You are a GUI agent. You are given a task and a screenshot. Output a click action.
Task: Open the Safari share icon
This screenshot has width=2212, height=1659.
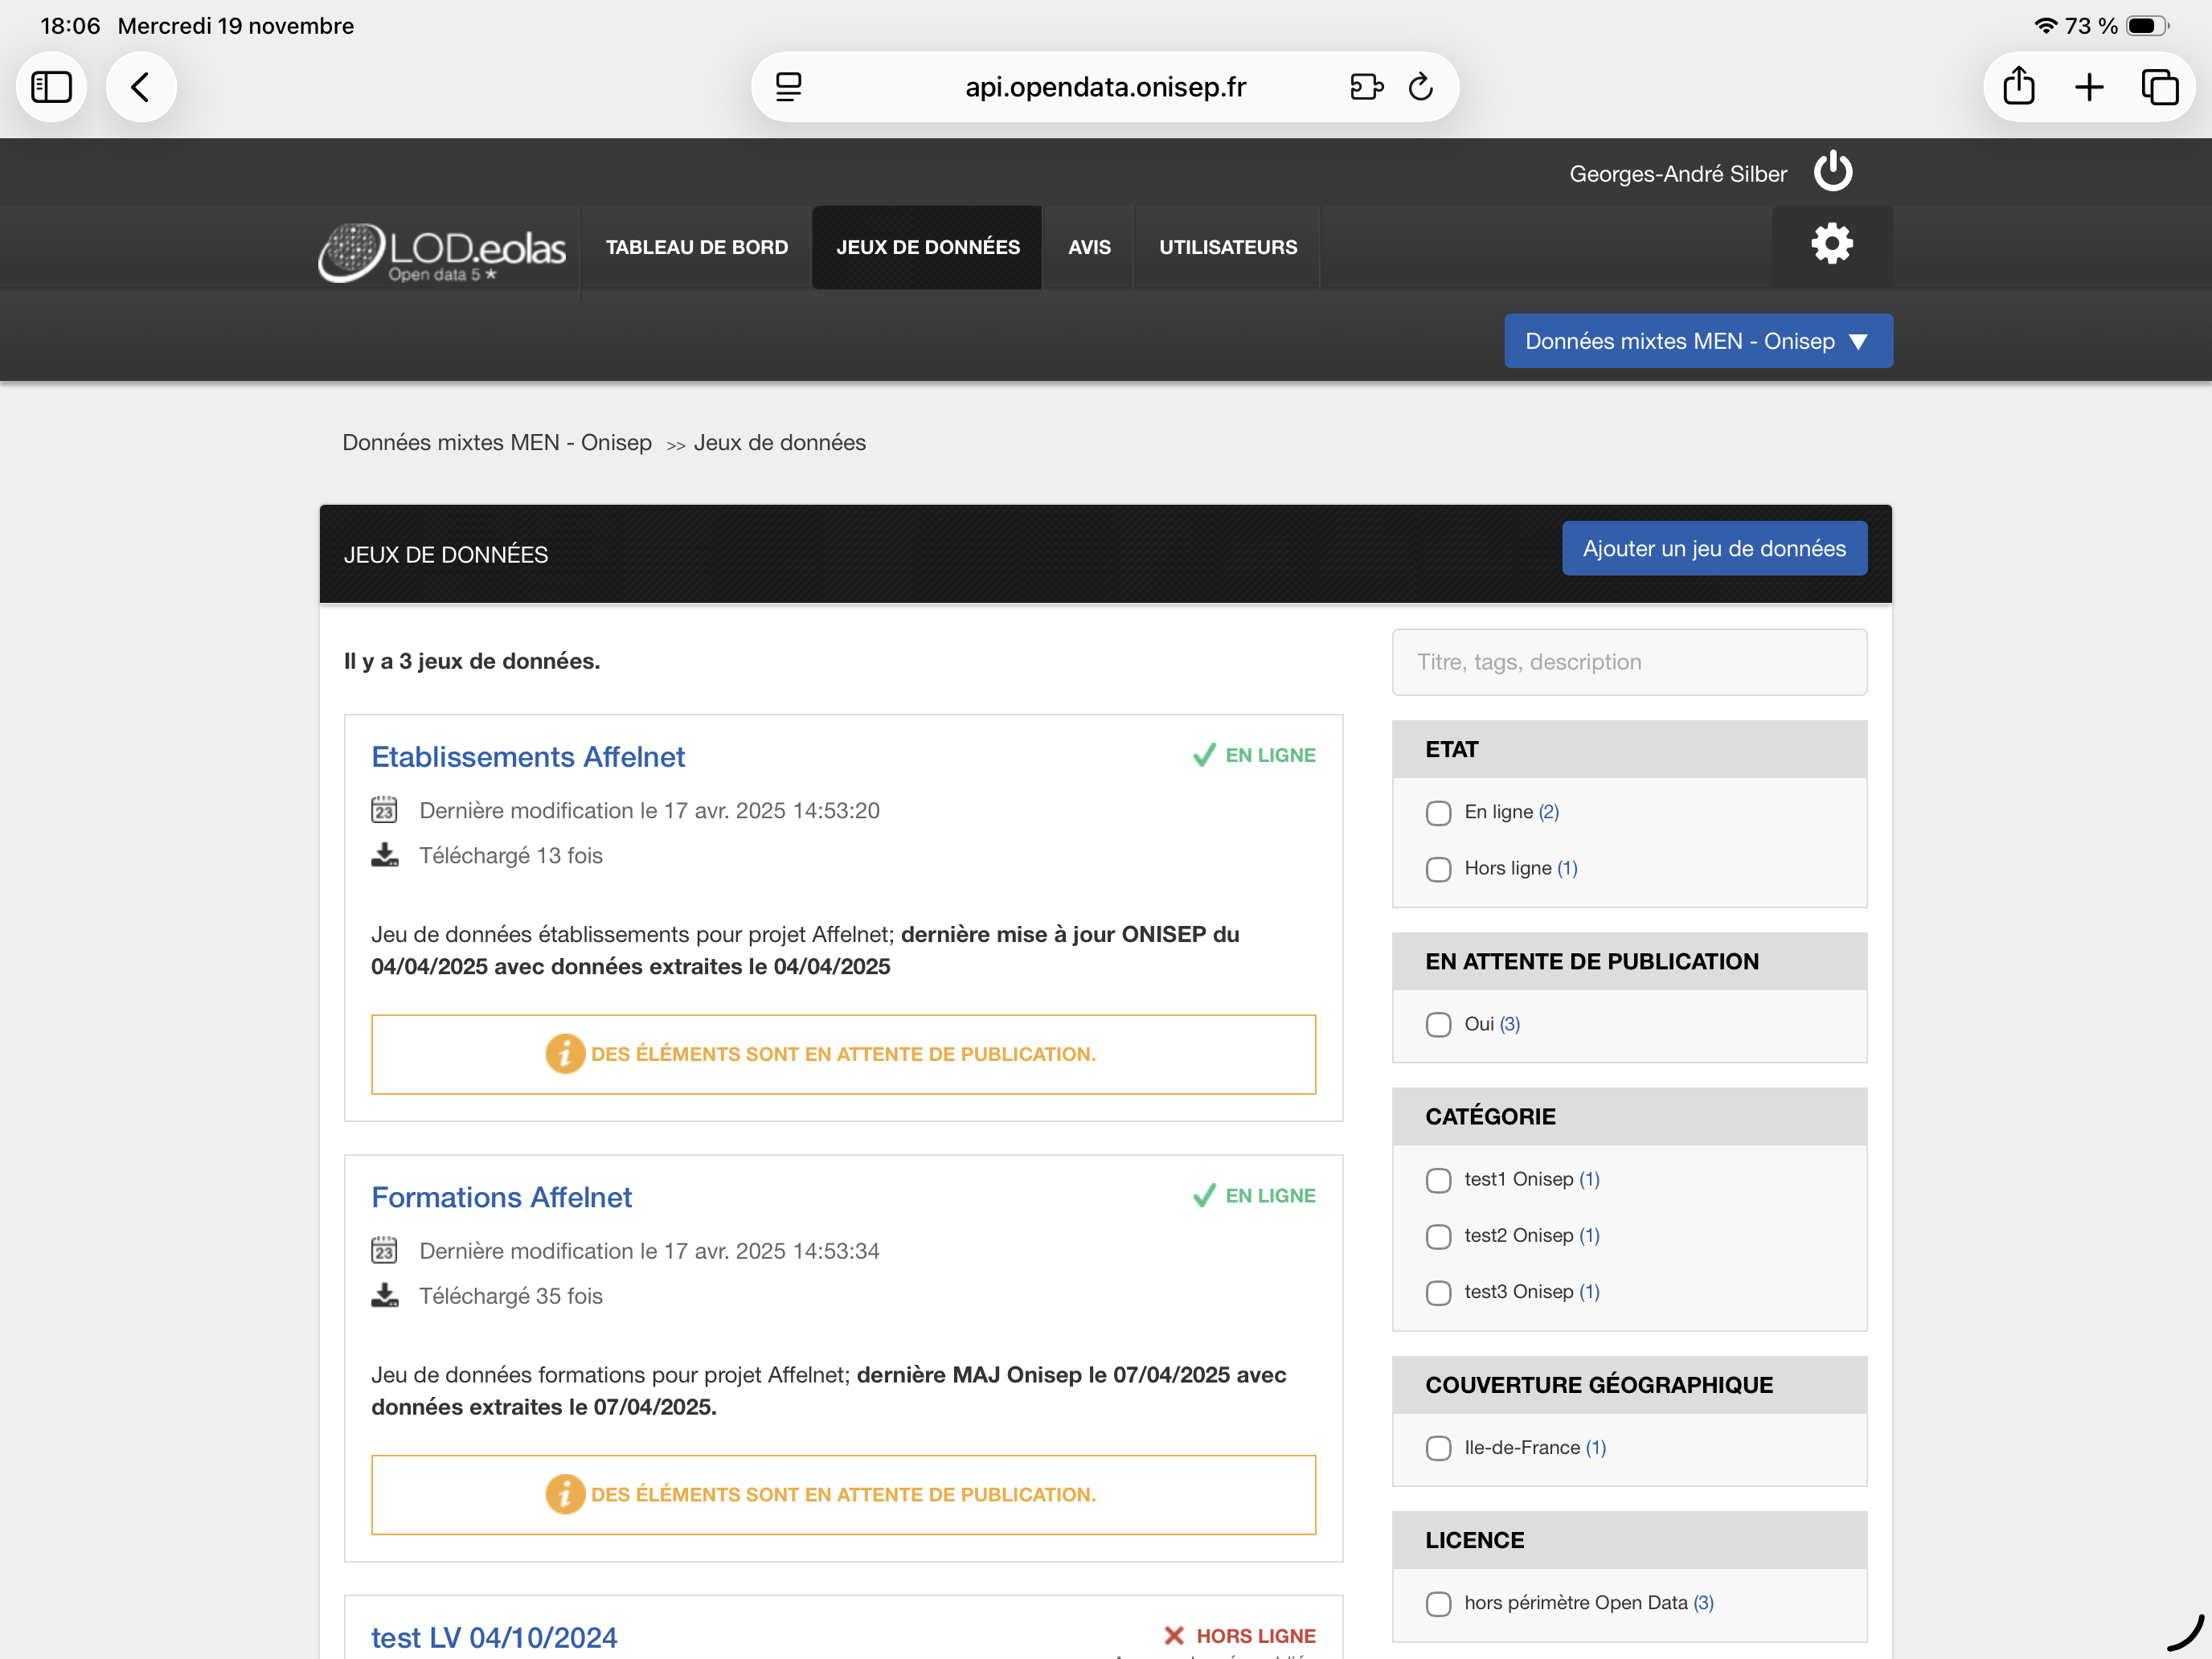coord(2018,87)
